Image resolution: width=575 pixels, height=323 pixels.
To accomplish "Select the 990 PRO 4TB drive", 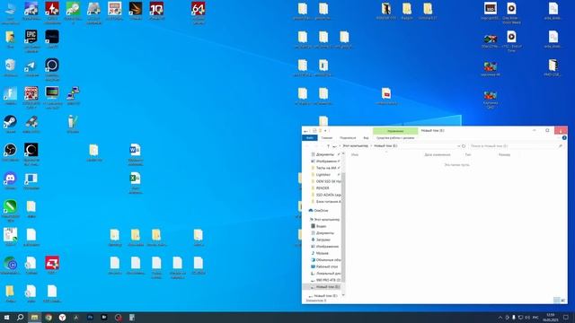I will click(x=327, y=280).
